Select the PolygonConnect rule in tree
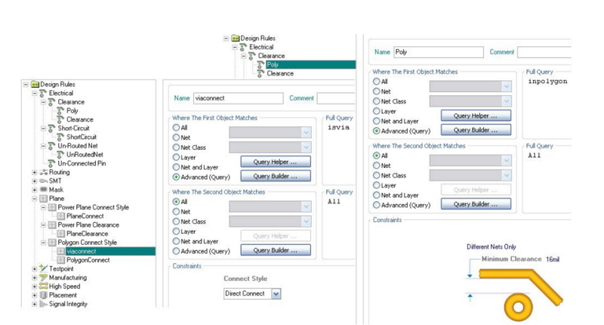This screenshot has height=325, width=604. pyautogui.click(x=88, y=260)
